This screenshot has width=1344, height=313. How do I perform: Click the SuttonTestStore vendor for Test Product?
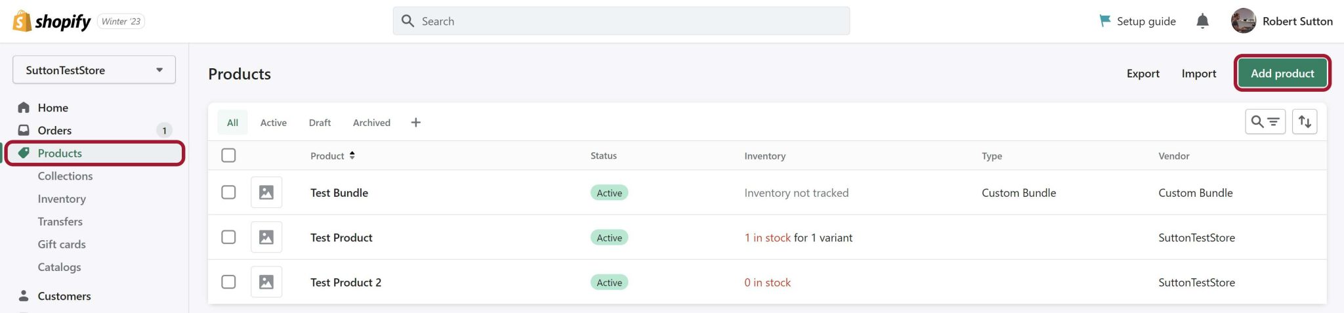click(1196, 237)
